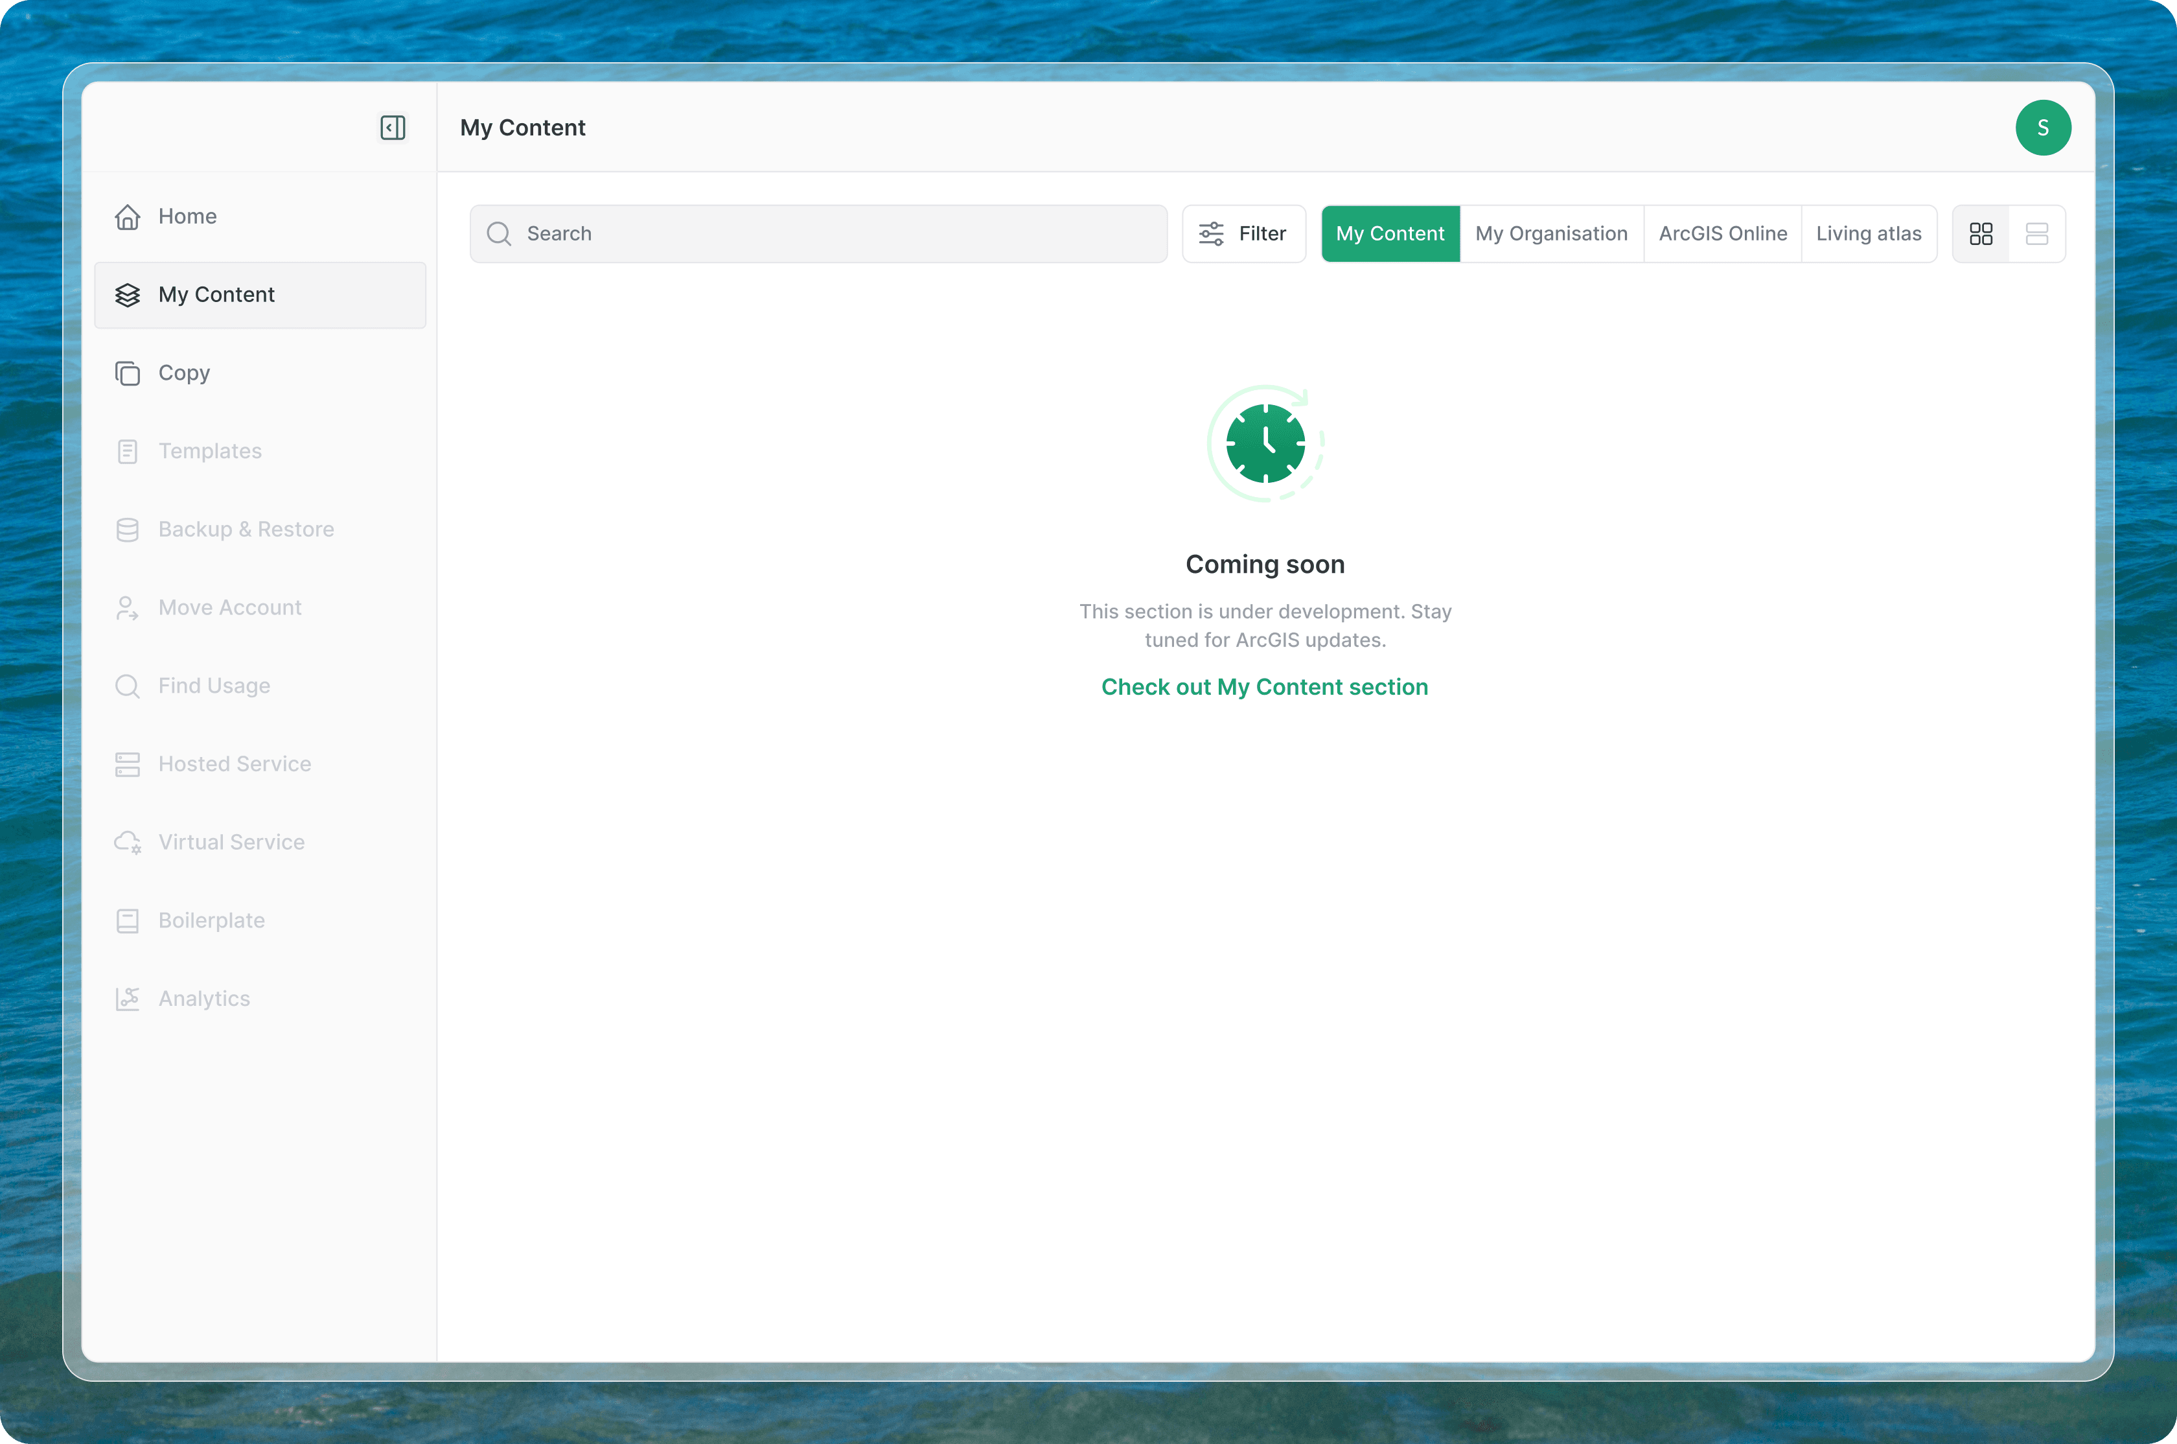Click the Templates document icon
The height and width of the screenshot is (1444, 2177).
(x=127, y=451)
